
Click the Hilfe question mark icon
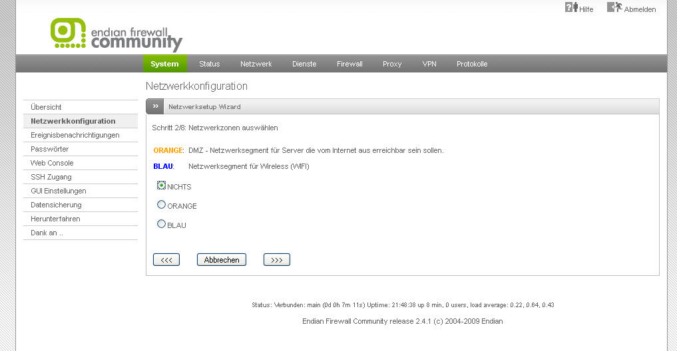[570, 7]
